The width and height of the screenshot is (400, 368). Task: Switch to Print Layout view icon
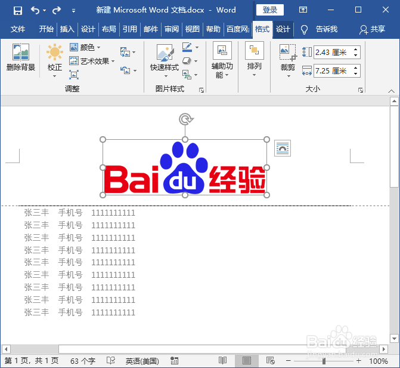pos(247,361)
